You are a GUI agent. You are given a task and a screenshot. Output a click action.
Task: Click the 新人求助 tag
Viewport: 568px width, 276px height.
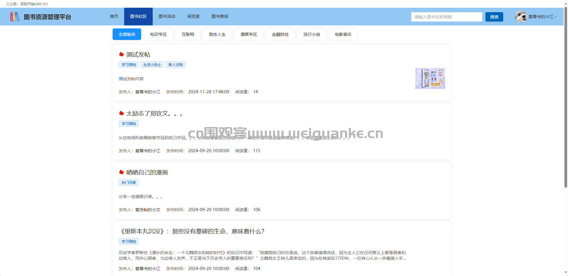tap(176, 65)
